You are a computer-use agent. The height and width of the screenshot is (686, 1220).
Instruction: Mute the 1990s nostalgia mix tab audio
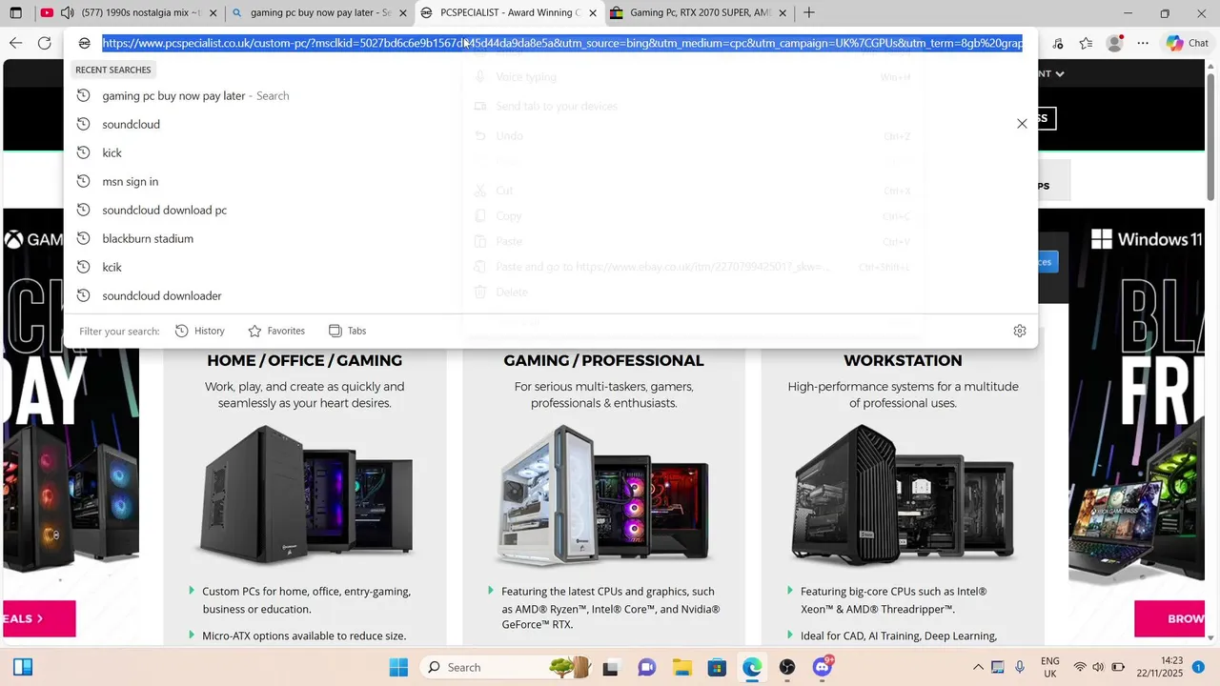67,13
